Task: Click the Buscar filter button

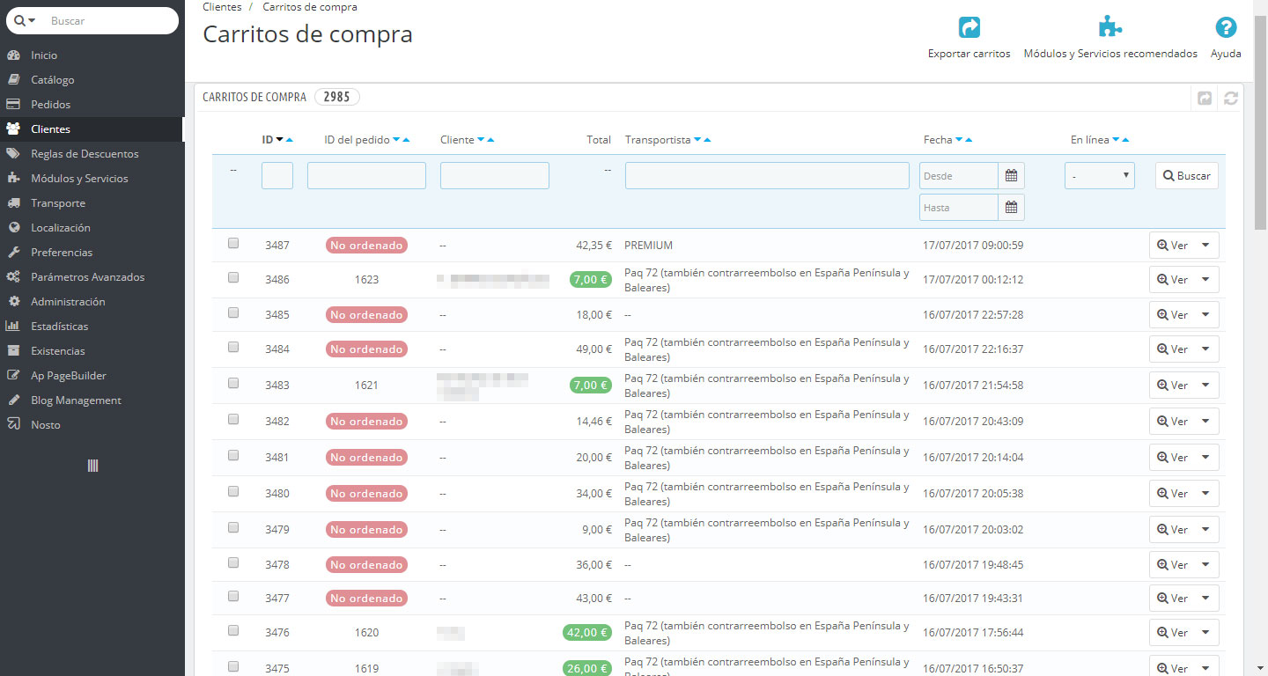Action: [x=1187, y=176]
